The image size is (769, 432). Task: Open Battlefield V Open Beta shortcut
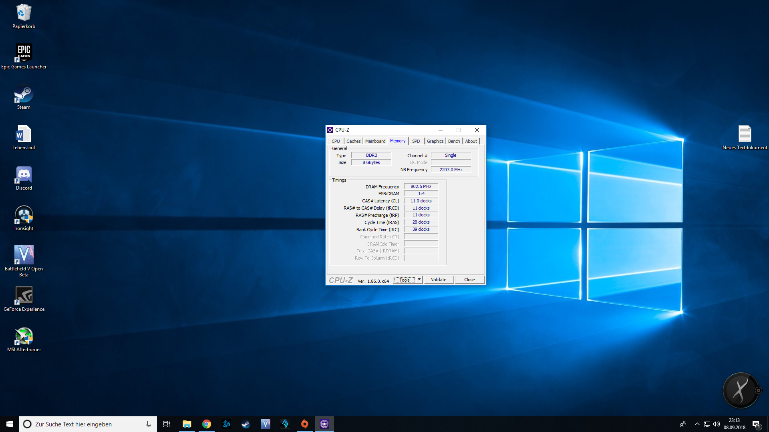[x=24, y=259]
